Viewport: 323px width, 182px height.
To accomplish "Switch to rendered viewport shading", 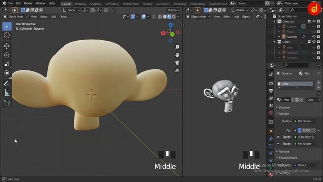I will coord(174,17).
